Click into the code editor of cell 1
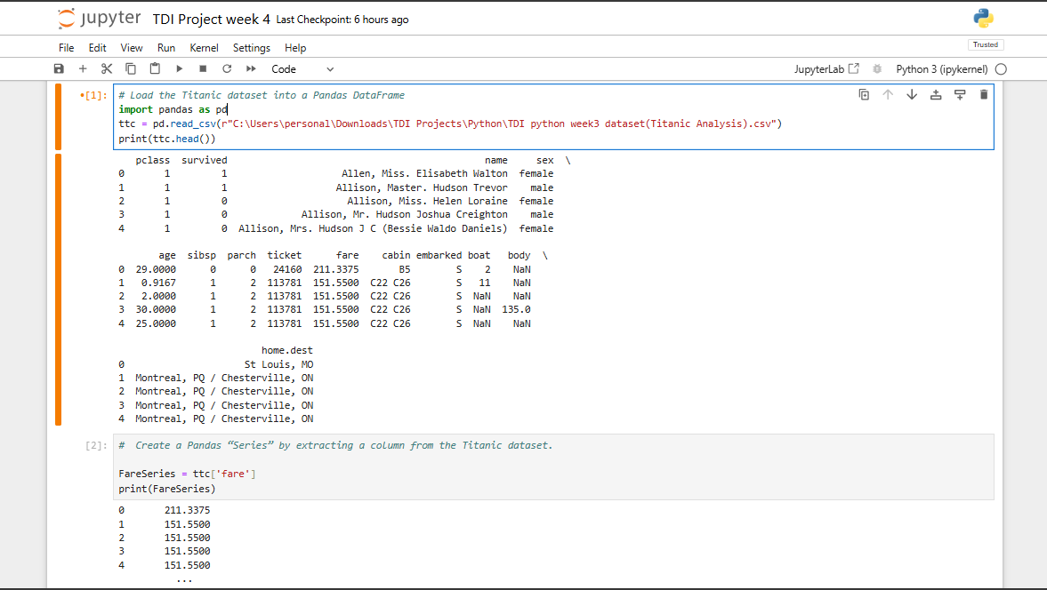This screenshot has width=1047, height=590. [x=553, y=116]
